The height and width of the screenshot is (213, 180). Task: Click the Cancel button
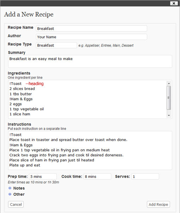pyautogui.click(x=16, y=204)
